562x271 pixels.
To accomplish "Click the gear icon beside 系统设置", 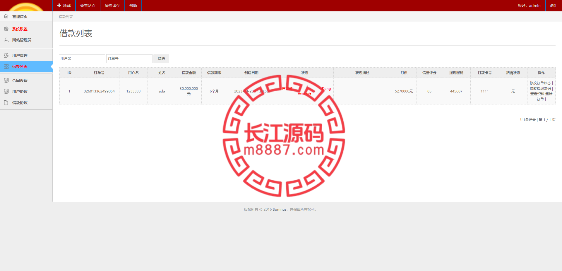I will (x=6, y=29).
